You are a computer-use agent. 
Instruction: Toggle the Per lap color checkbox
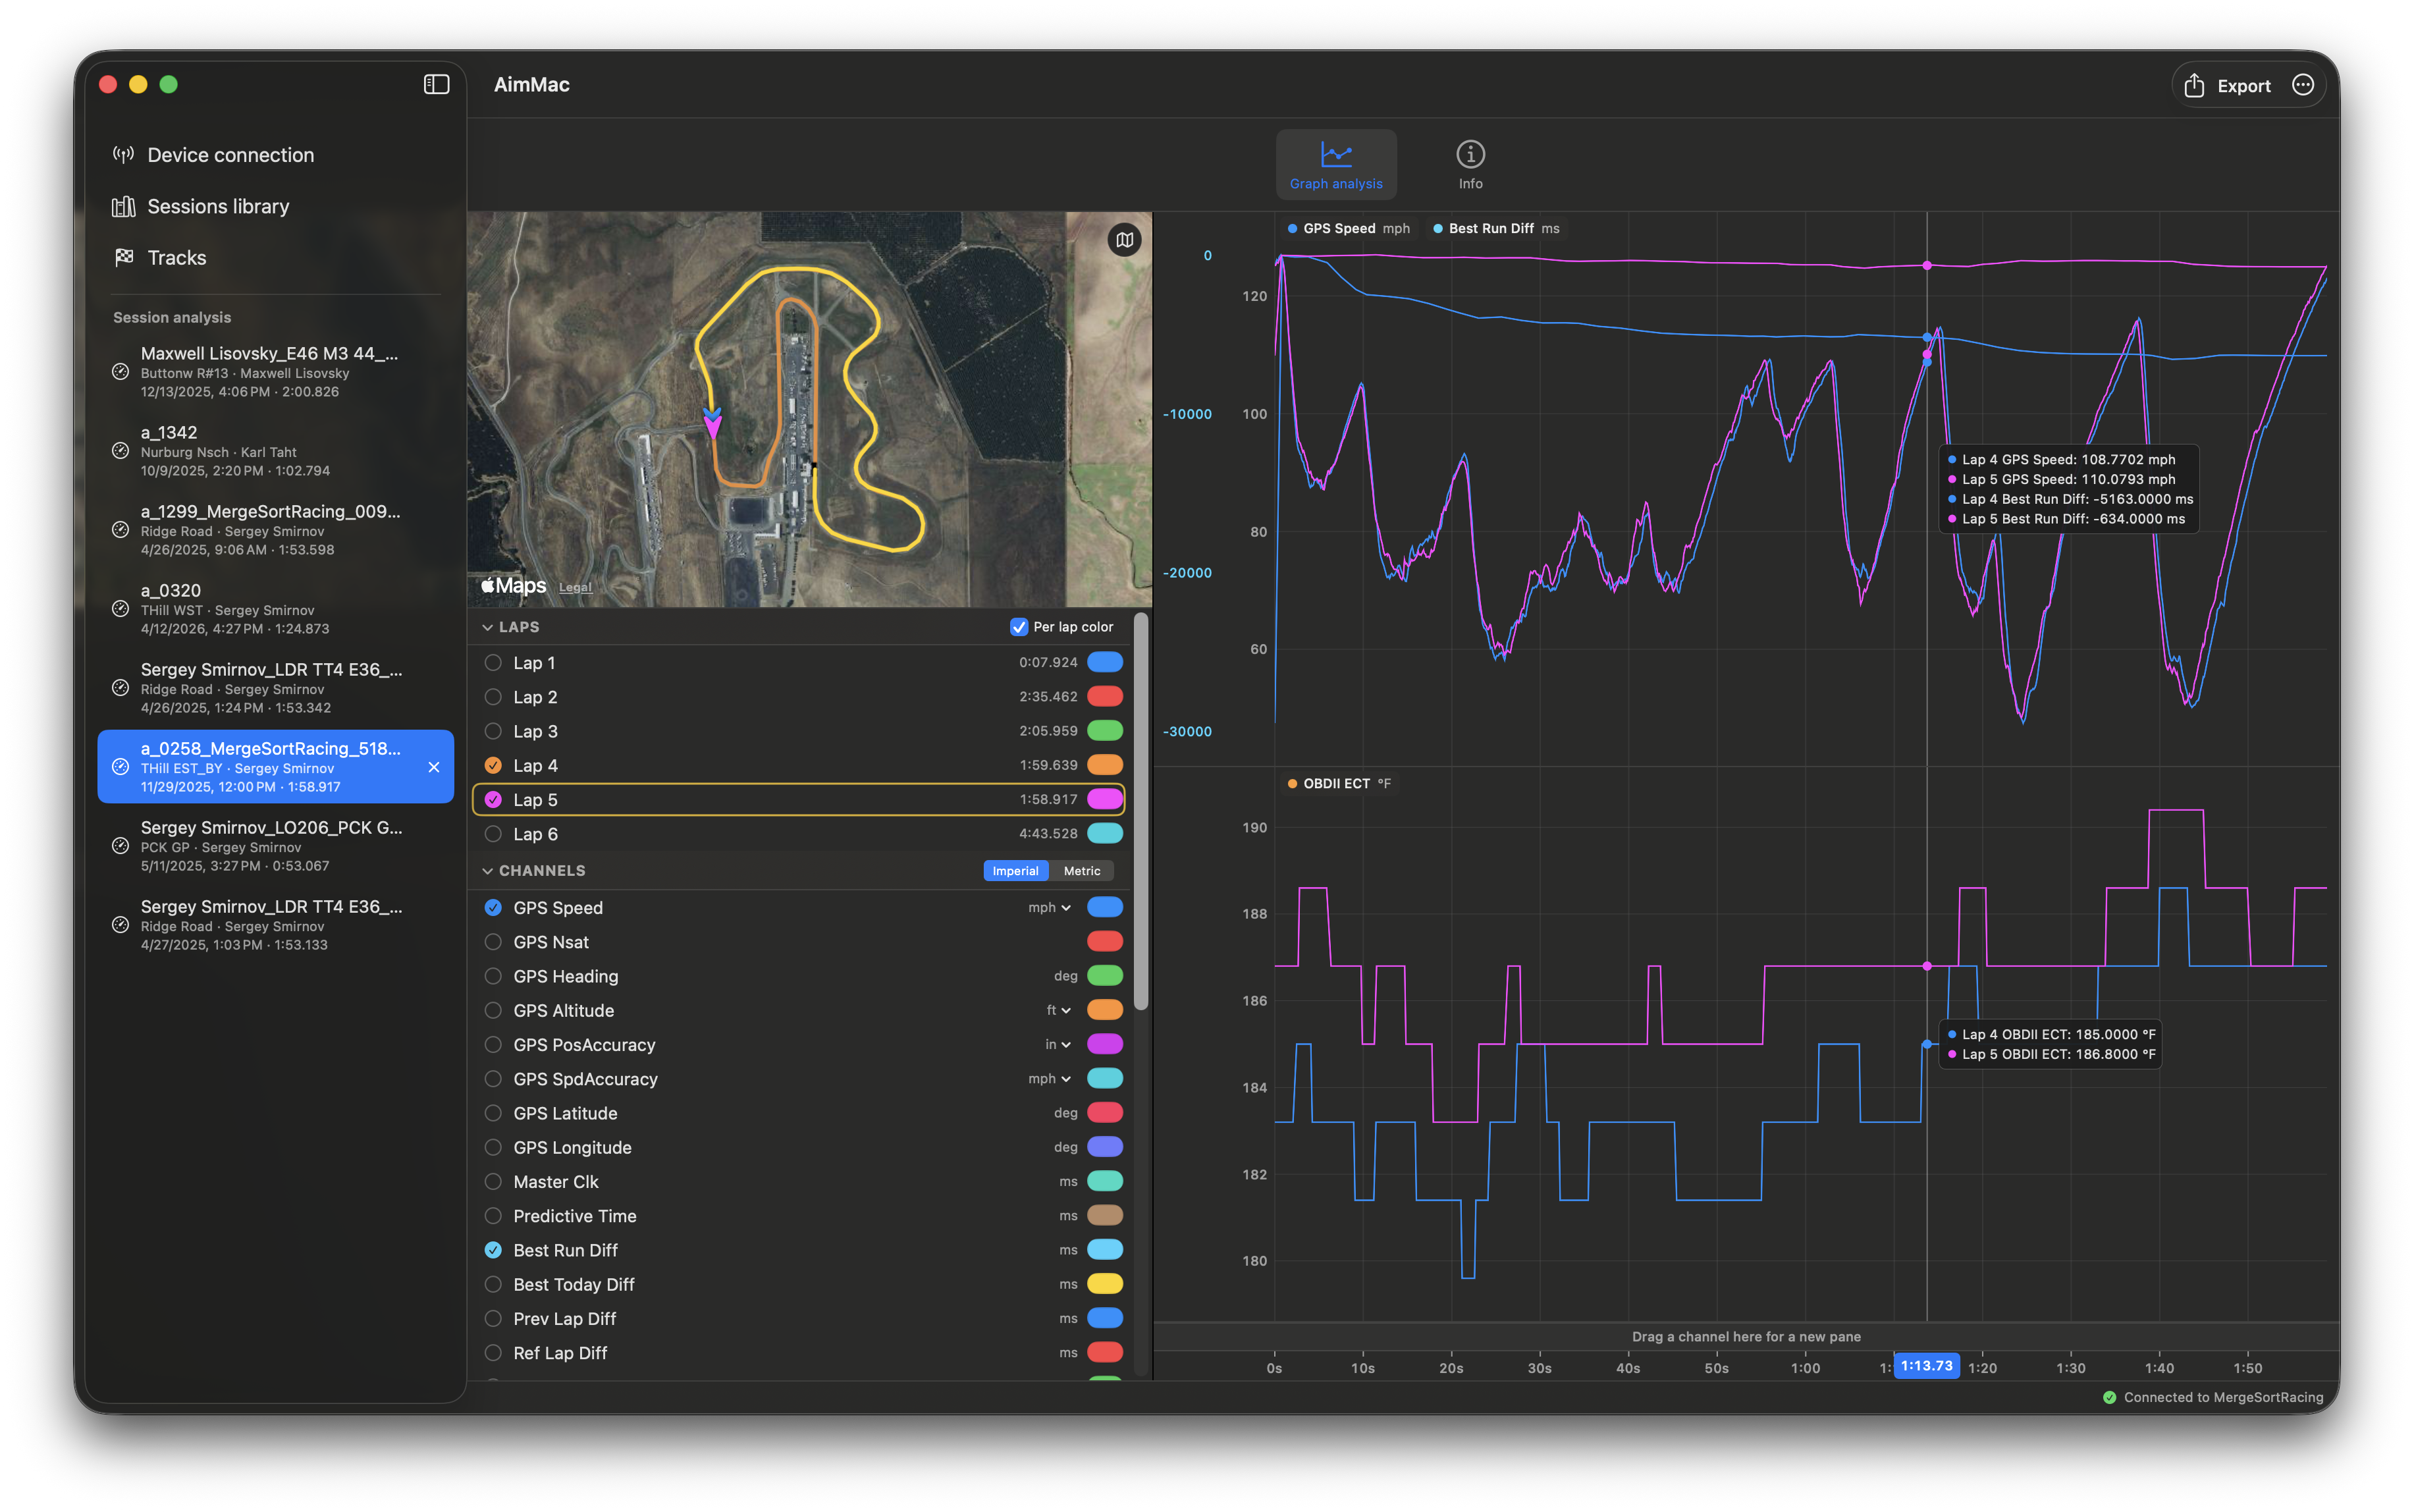[x=1018, y=627]
